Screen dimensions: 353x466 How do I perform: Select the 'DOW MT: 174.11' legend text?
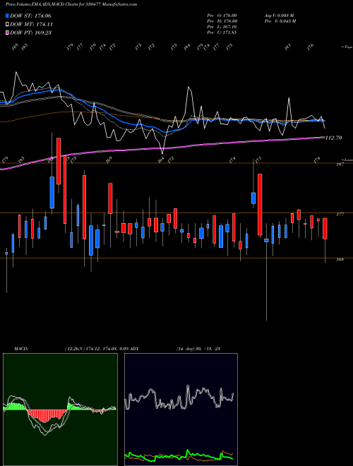tap(31, 25)
